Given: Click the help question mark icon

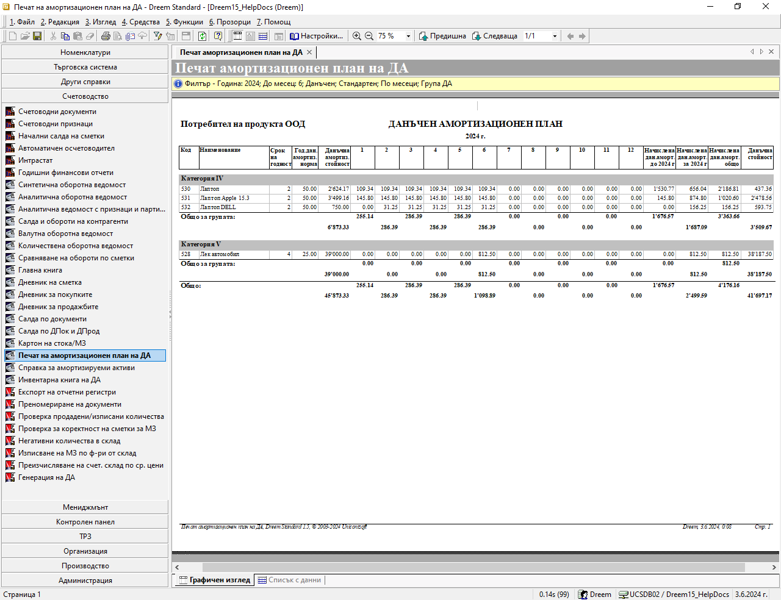Looking at the screenshot, I should point(218,36).
